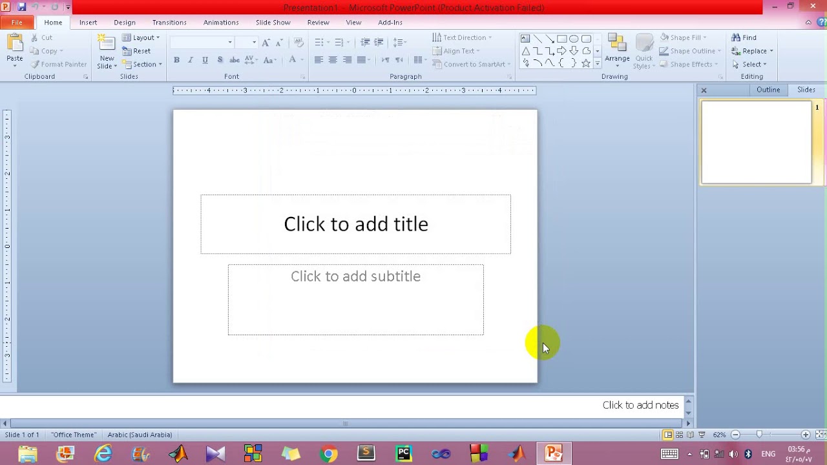This screenshot has width=827, height=465.
Task: Click the zoom slider handle
Action: click(x=759, y=435)
